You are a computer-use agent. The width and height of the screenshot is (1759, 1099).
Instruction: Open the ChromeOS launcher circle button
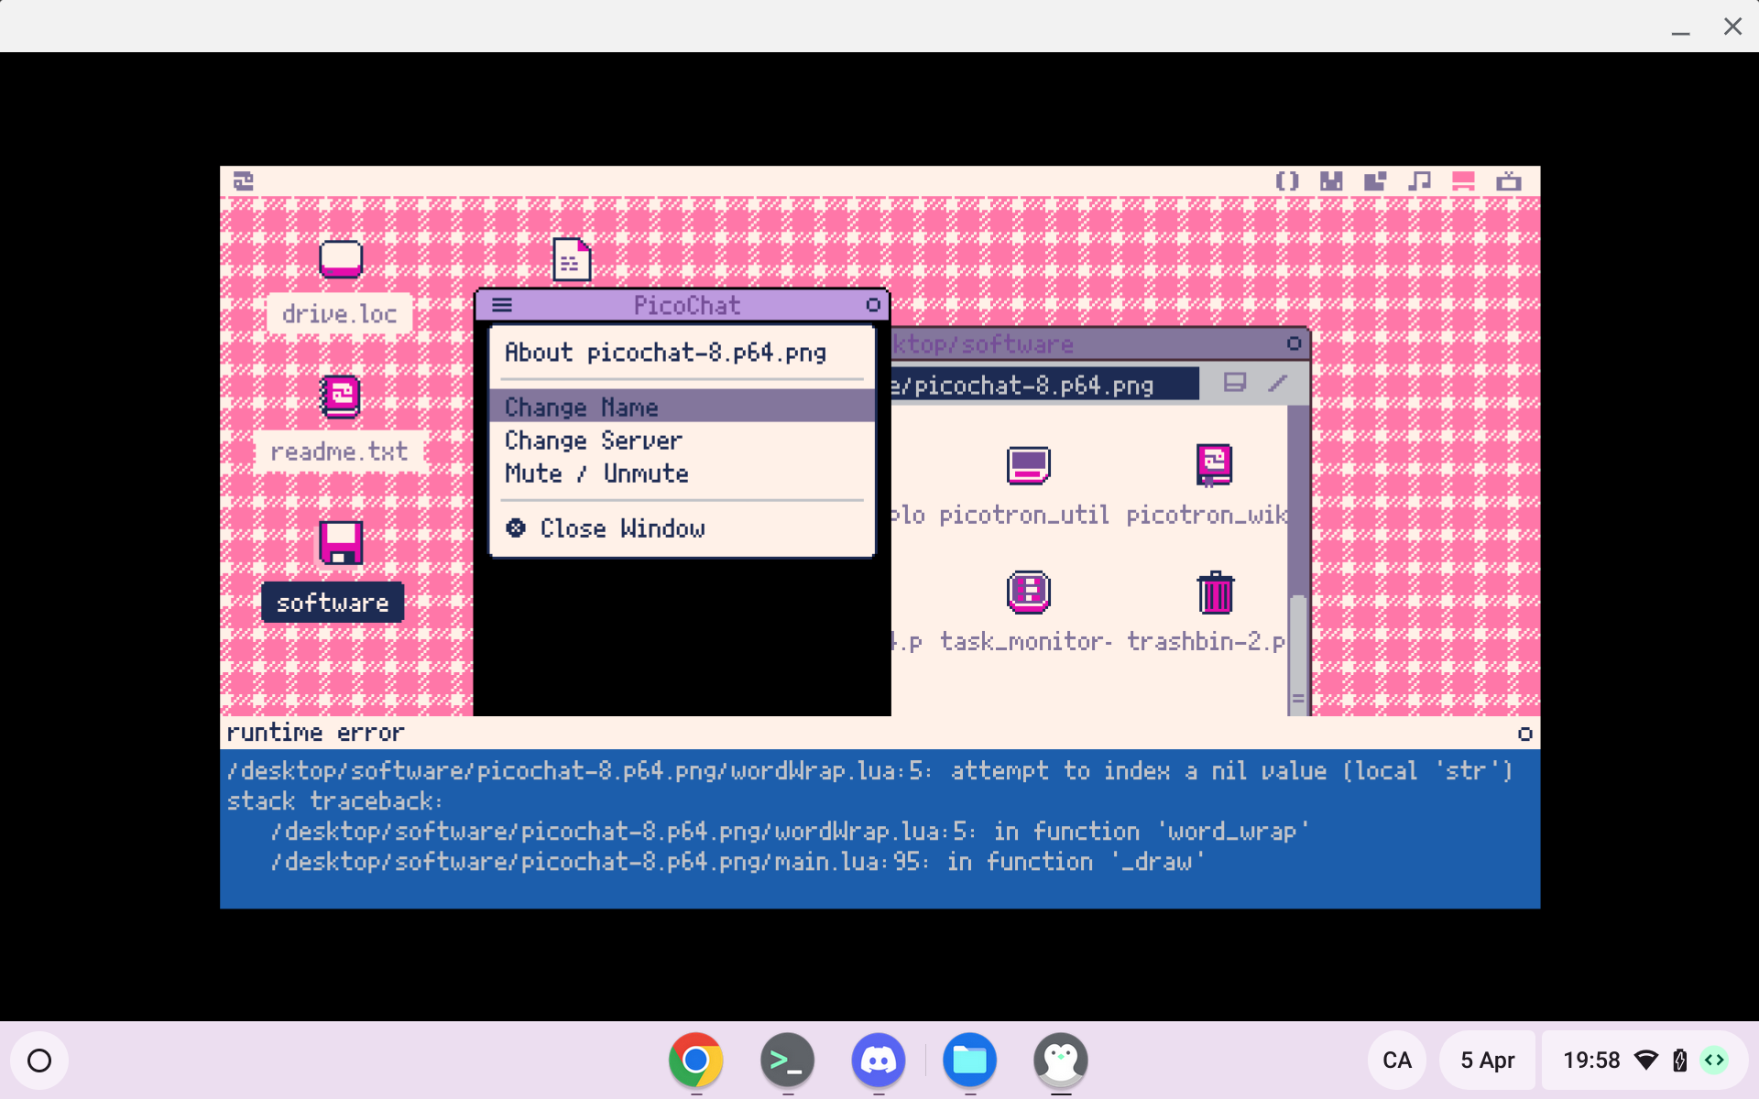pyautogui.click(x=39, y=1061)
